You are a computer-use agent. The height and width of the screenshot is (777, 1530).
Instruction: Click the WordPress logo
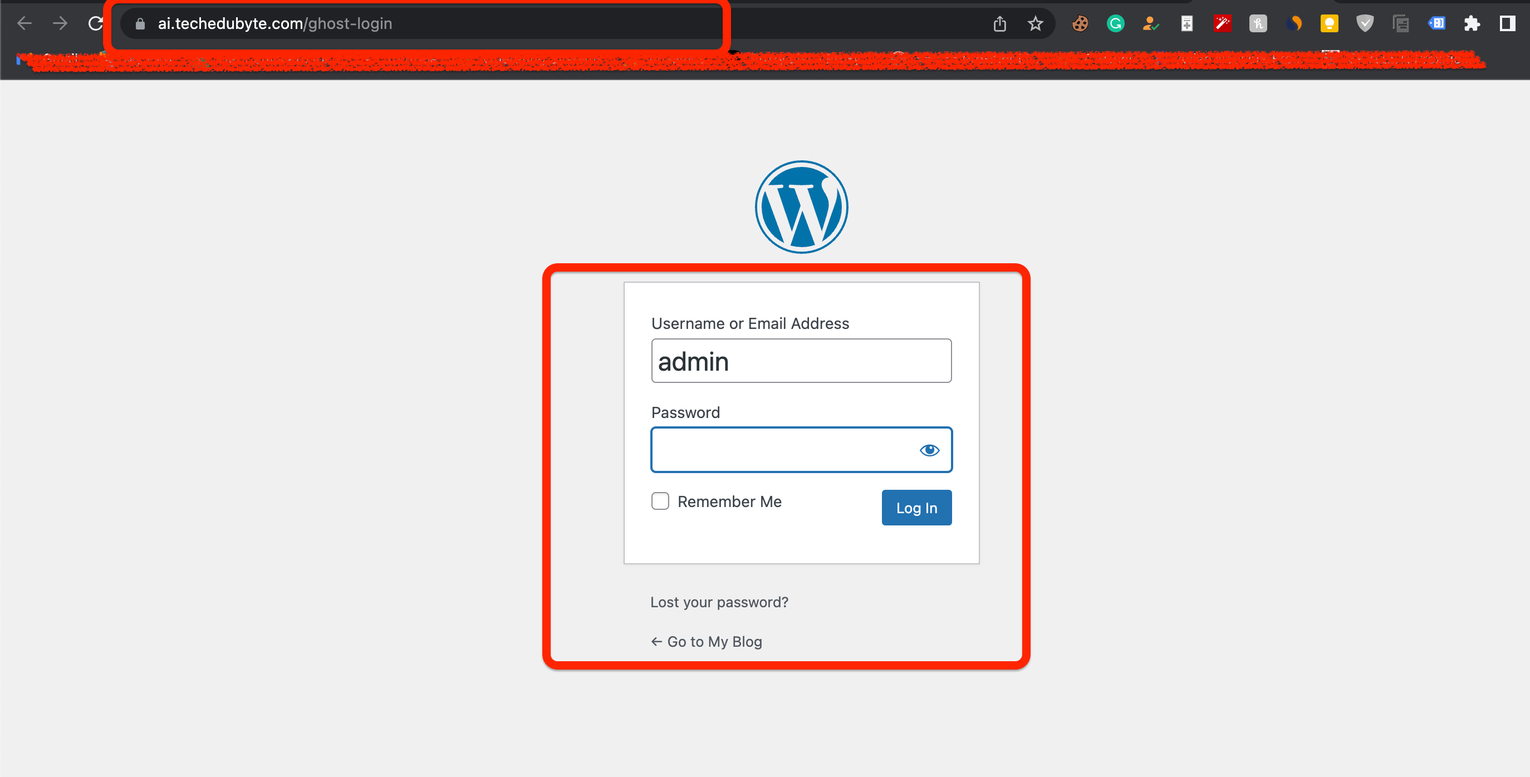tap(801, 206)
